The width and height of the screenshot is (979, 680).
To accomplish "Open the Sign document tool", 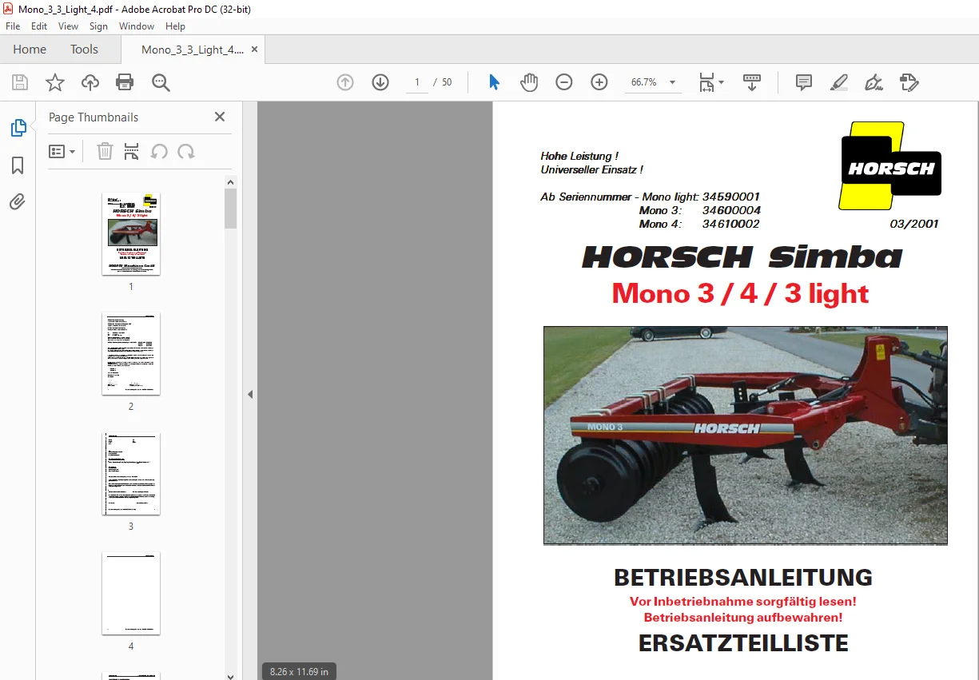I will (874, 82).
